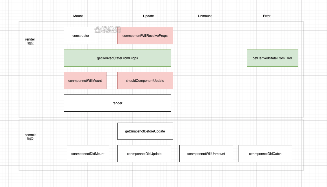Click the Mount column header text
The width and height of the screenshot is (327, 187).
[78, 16]
